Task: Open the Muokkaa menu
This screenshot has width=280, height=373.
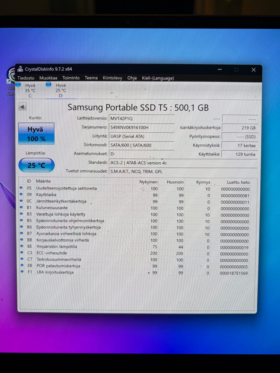Action: [48, 78]
